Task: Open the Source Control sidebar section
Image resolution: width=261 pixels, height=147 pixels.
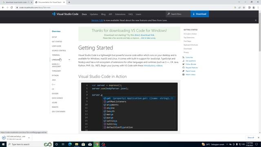Action: coord(59,51)
